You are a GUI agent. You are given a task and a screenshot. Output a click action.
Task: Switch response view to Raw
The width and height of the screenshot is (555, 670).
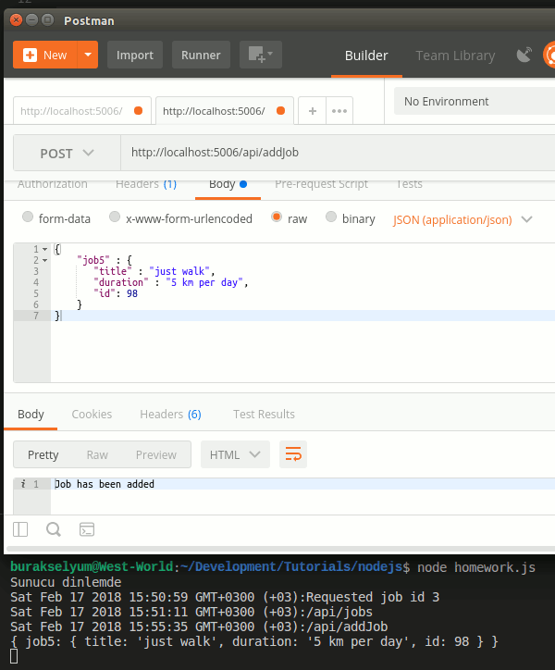point(97,454)
